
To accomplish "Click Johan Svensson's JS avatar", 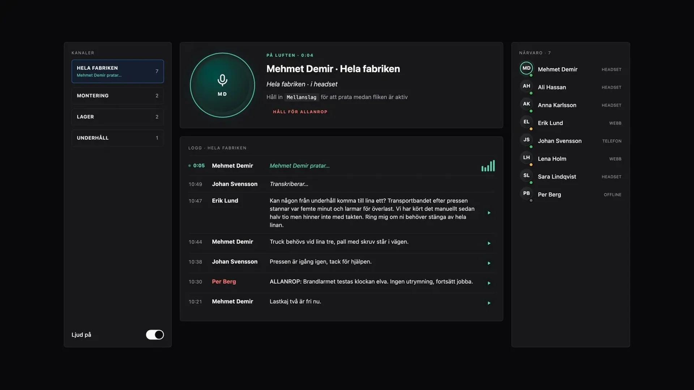I will click(526, 140).
